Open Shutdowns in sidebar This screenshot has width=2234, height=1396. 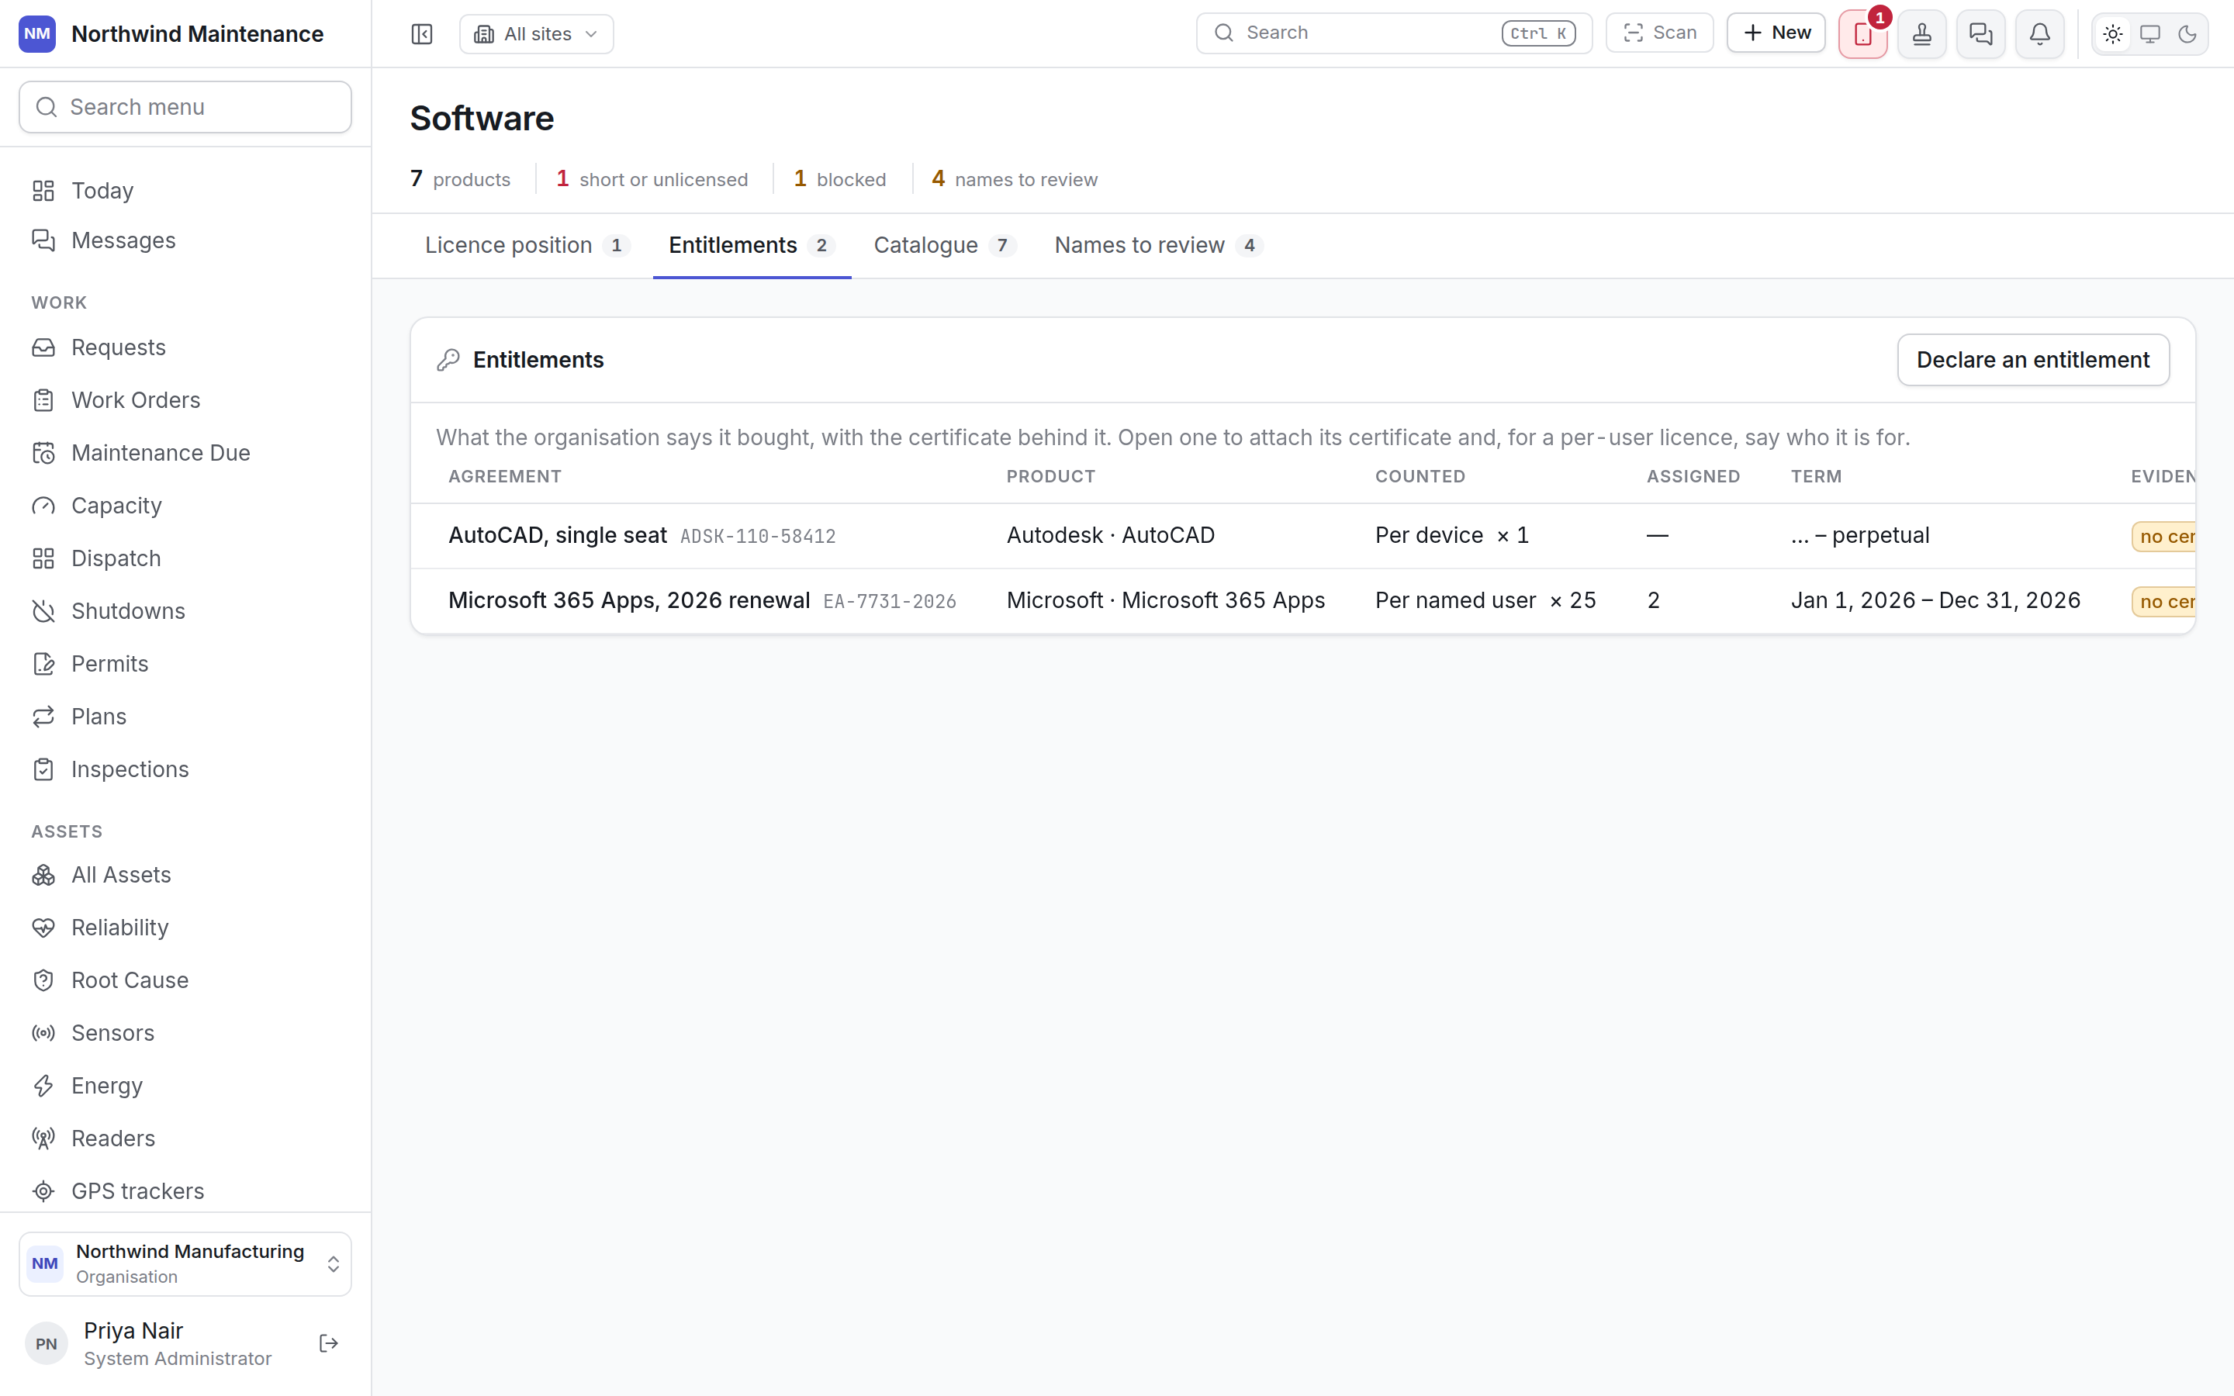click(185, 610)
